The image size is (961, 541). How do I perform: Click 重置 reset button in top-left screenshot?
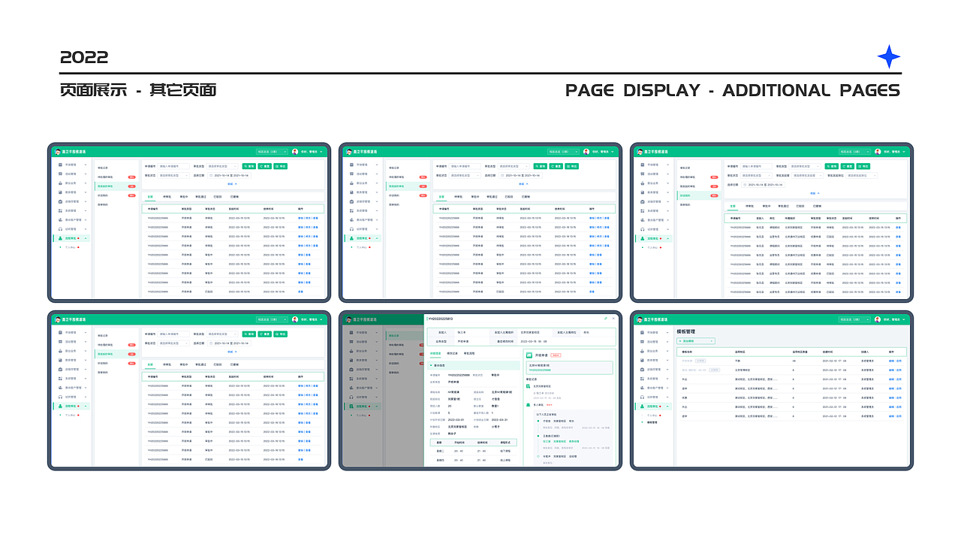point(264,166)
